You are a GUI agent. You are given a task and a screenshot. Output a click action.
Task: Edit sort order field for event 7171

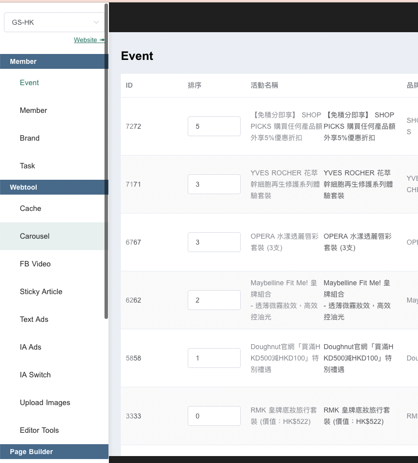tap(214, 184)
